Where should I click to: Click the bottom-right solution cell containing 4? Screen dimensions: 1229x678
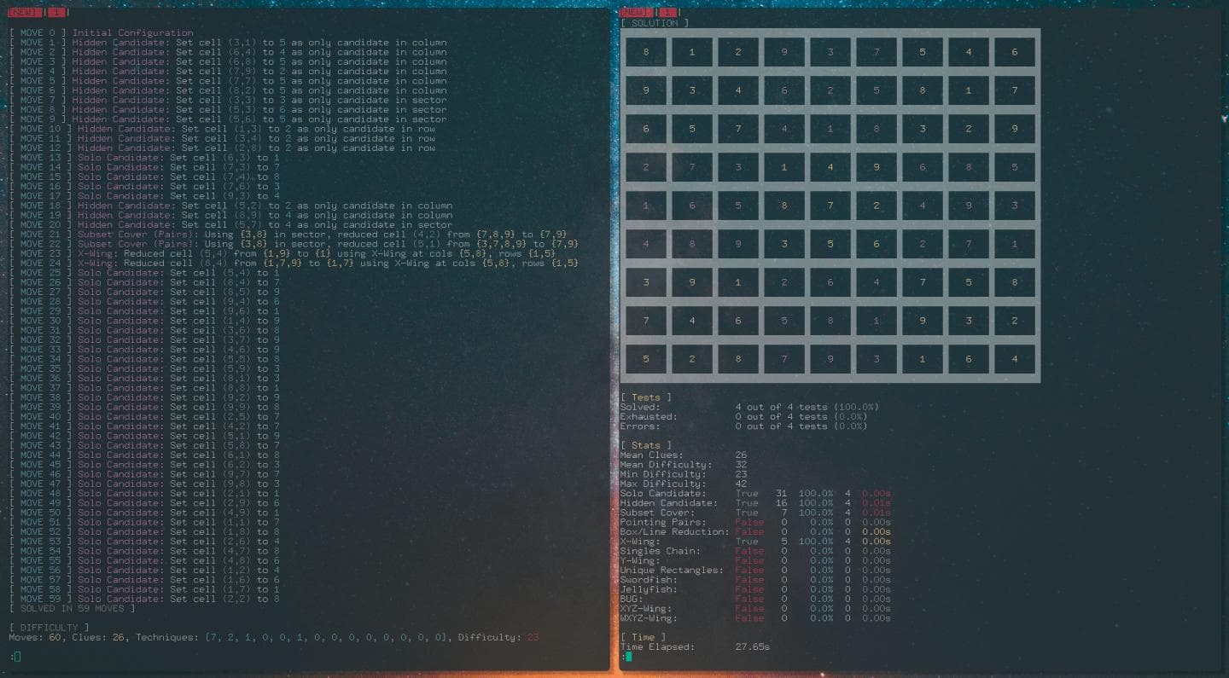coord(1014,359)
